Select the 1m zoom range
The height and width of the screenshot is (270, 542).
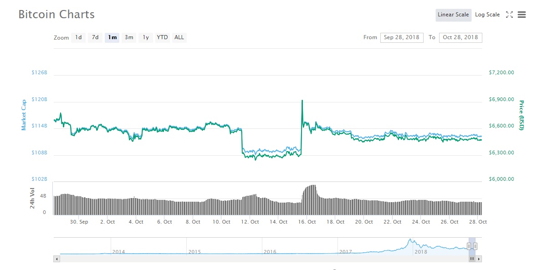pyautogui.click(x=112, y=37)
